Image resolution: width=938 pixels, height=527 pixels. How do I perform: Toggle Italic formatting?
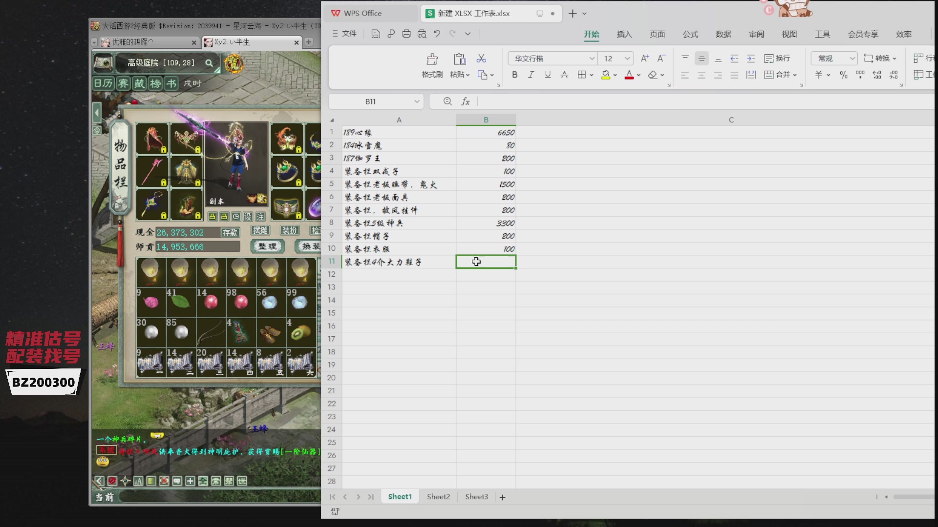(x=531, y=75)
